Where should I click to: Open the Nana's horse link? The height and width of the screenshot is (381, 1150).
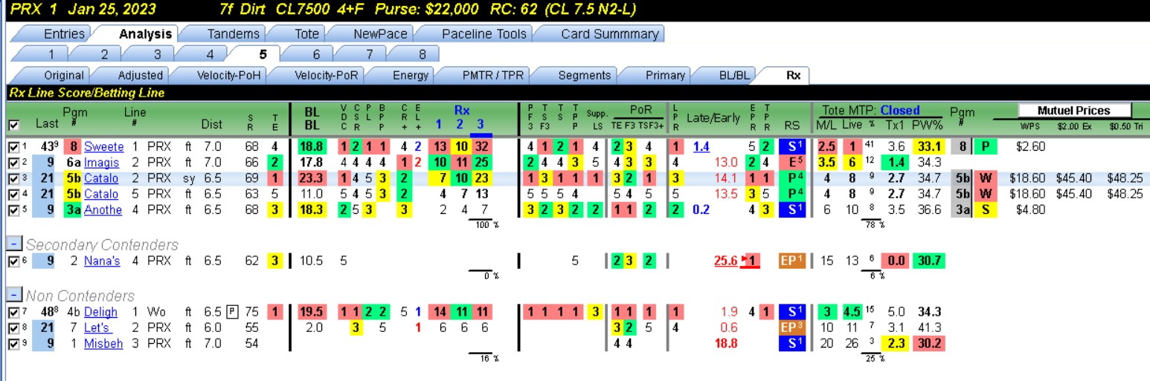102,261
